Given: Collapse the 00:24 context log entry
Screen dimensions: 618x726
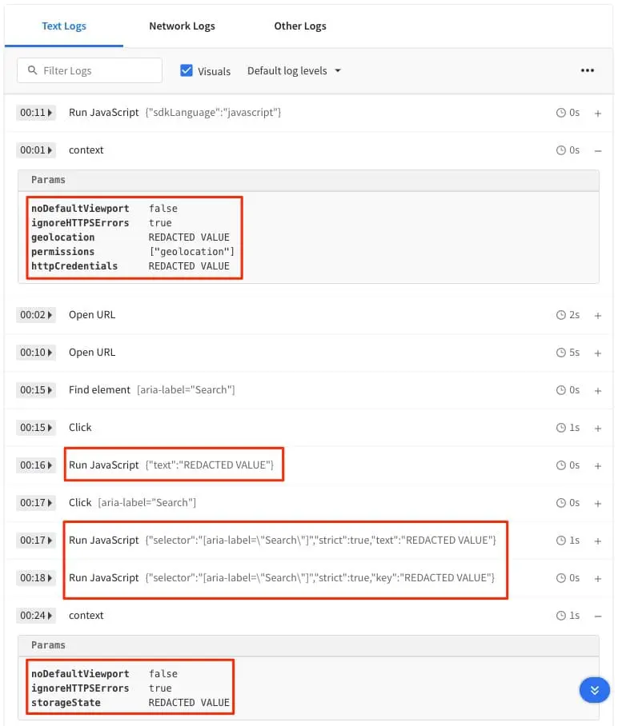Looking at the screenshot, I should click(x=597, y=616).
